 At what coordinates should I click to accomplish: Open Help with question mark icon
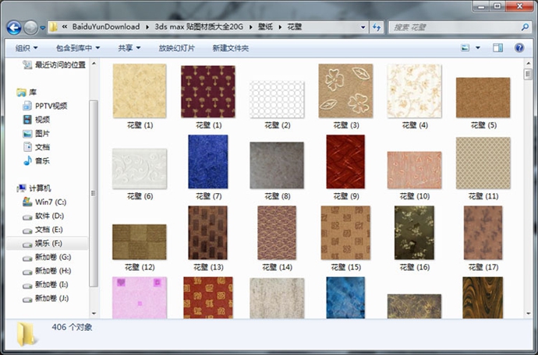coord(519,48)
